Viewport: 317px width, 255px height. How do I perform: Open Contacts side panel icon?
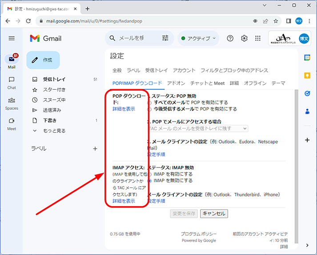pyautogui.click(x=307, y=112)
